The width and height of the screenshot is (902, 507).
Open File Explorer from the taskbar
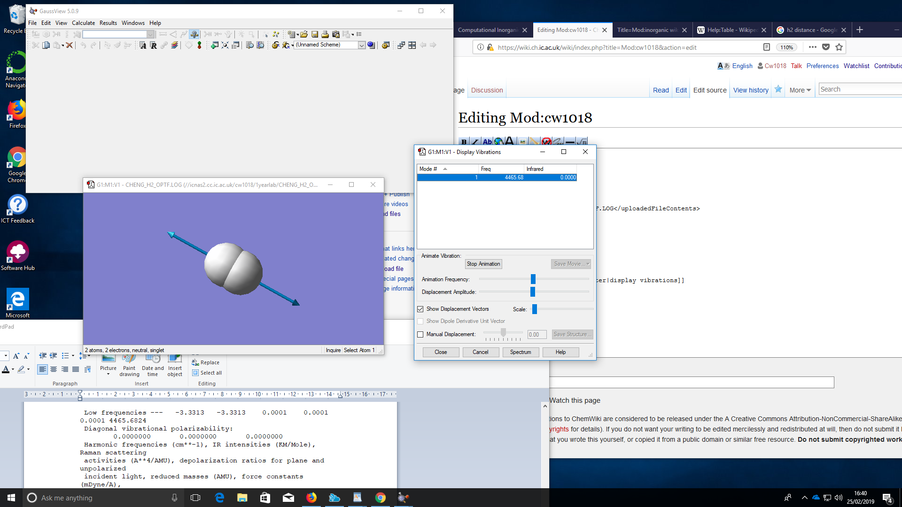click(242, 498)
